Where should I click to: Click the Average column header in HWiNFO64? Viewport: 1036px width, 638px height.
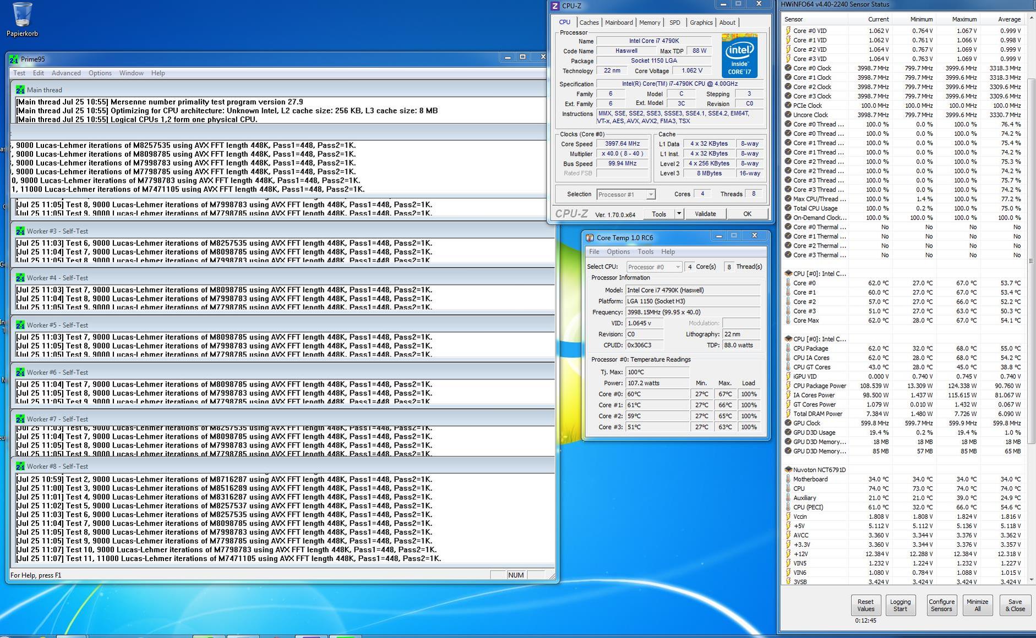(x=1002, y=19)
